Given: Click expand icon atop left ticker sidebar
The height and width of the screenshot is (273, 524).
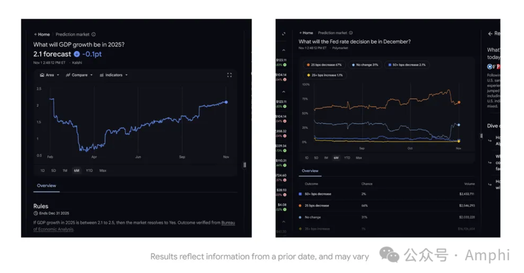Looking at the screenshot, I should (x=284, y=34).
